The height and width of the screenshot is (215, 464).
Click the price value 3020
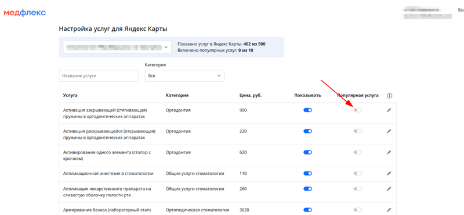click(x=244, y=210)
